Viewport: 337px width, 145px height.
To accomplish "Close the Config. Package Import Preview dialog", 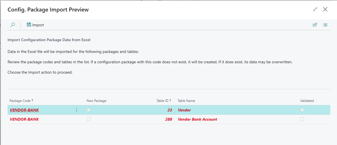I will 325,9.
